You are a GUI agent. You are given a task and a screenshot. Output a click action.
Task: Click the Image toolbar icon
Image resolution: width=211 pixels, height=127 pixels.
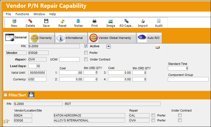point(110,21)
